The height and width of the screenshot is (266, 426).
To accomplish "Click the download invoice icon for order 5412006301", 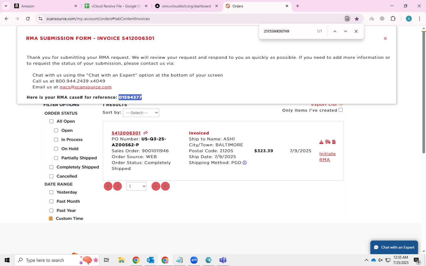I will tap(321, 142).
